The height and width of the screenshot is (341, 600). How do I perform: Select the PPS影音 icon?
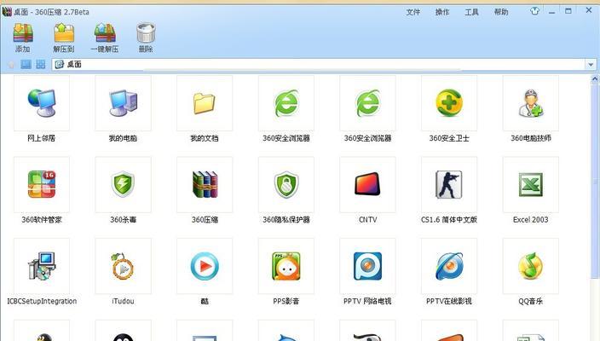[286, 266]
